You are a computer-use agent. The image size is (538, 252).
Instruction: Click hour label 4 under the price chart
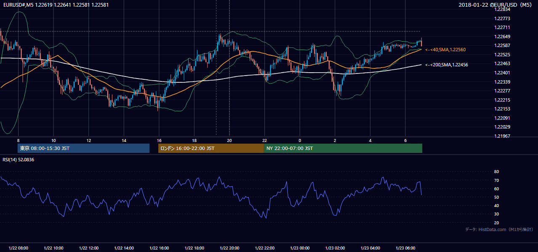click(x=370, y=140)
